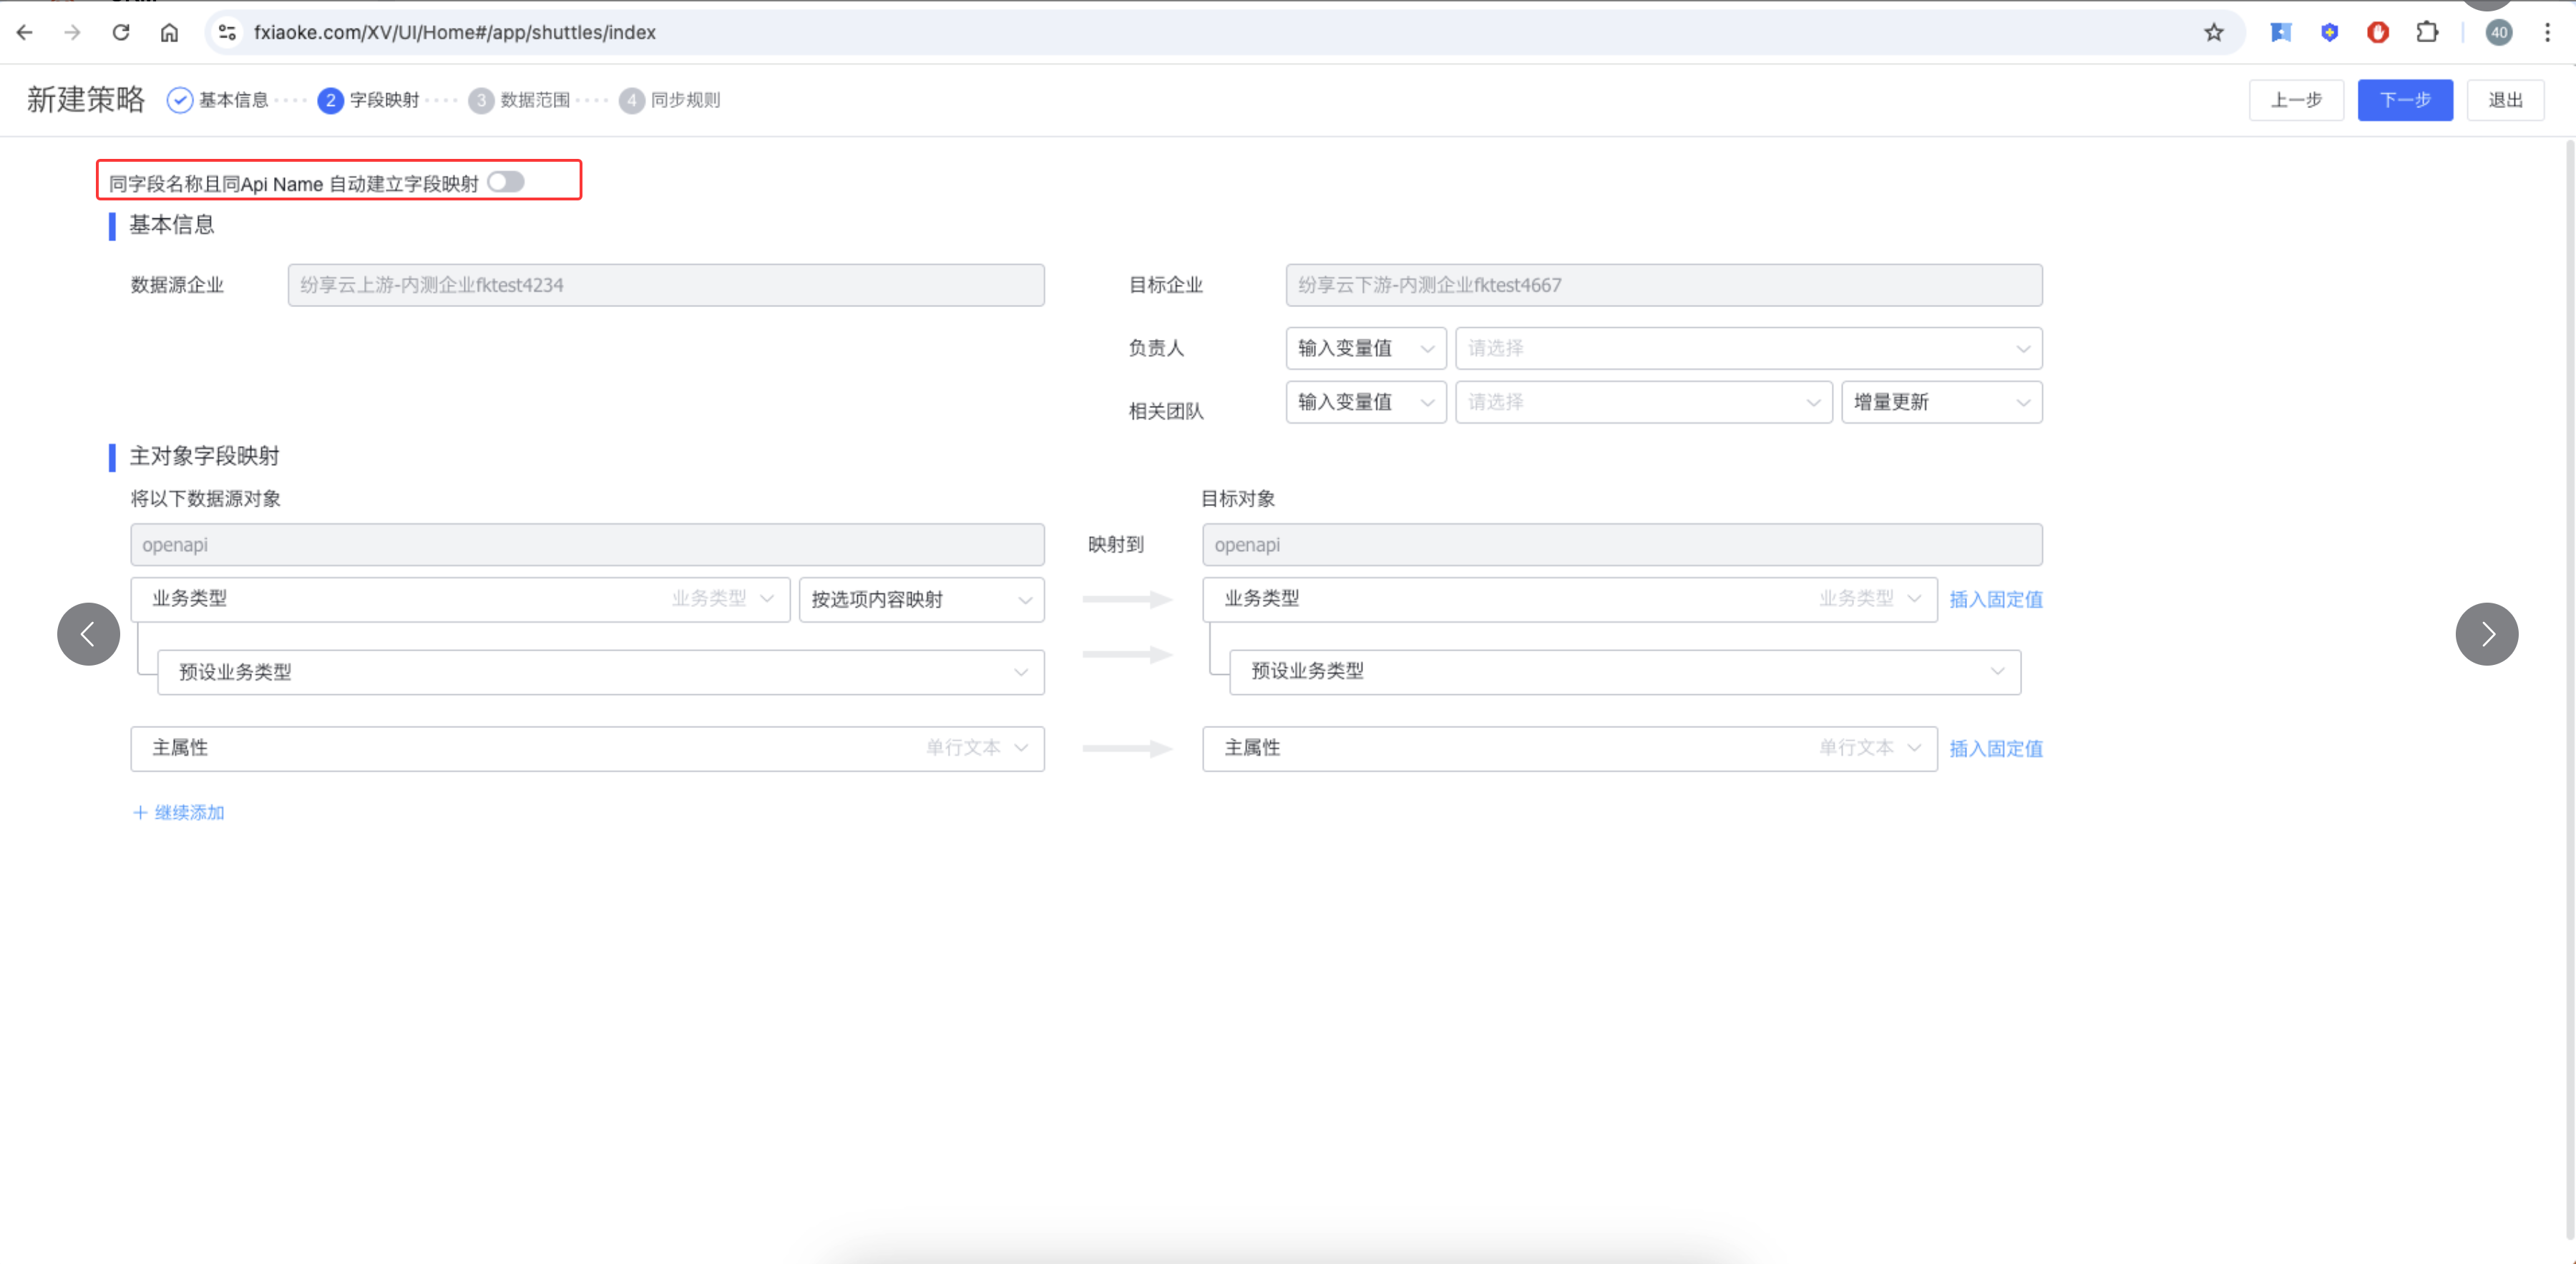Click the 上一步 button
2576x1264 pixels.
[2296, 100]
